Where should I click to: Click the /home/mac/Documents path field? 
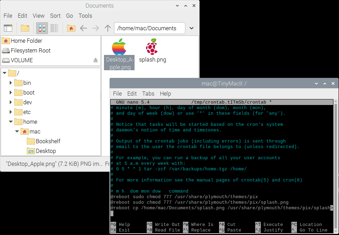pyautogui.click(x=150, y=28)
